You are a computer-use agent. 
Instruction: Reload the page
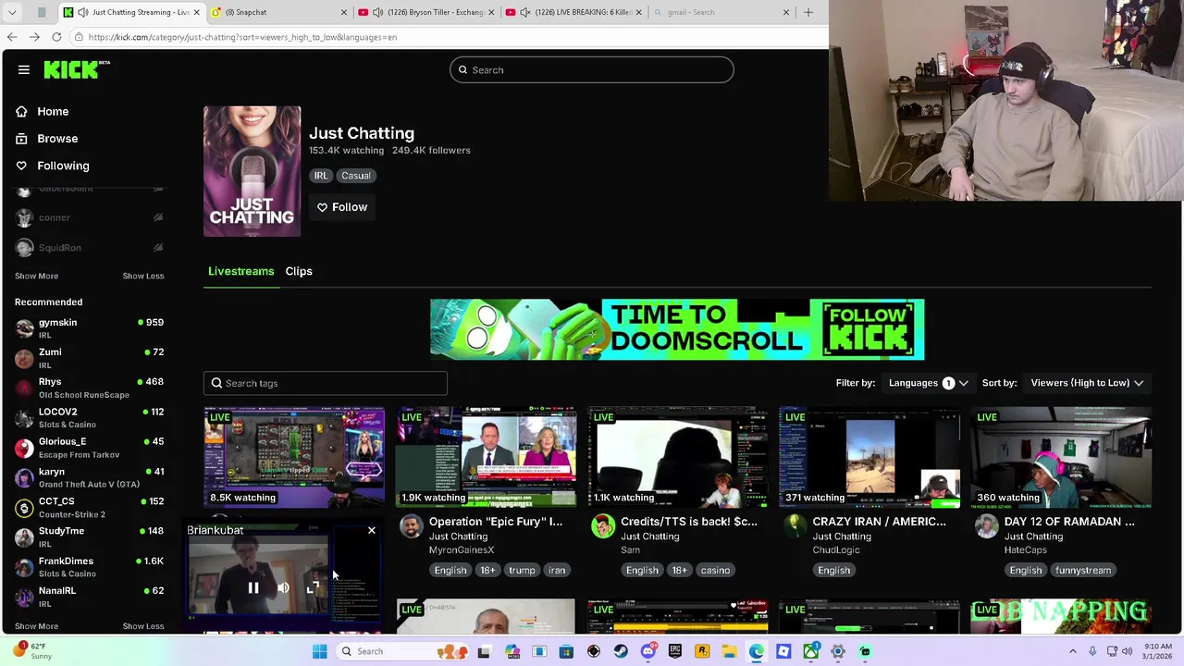point(56,37)
